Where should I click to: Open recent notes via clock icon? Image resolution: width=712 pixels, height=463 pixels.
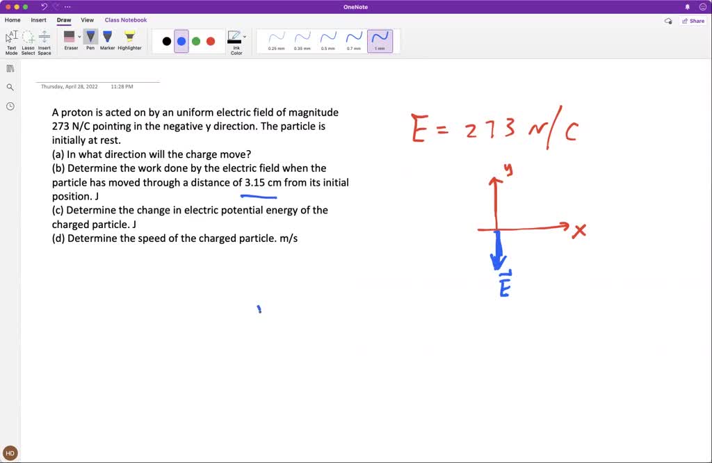pos(9,105)
